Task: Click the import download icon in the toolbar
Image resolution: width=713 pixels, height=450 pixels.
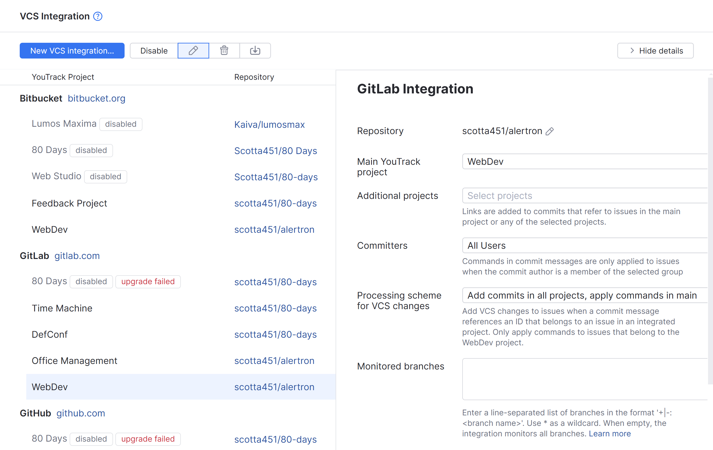Action: click(255, 51)
